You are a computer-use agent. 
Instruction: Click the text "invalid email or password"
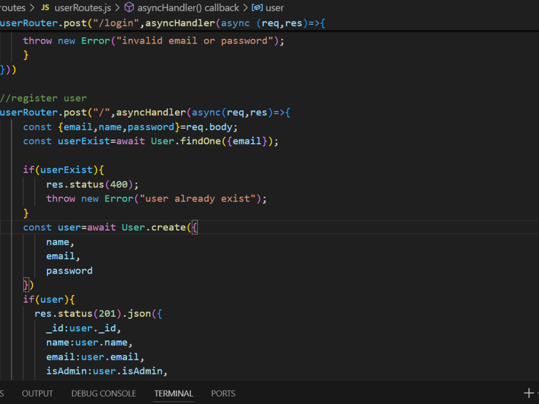click(x=195, y=41)
